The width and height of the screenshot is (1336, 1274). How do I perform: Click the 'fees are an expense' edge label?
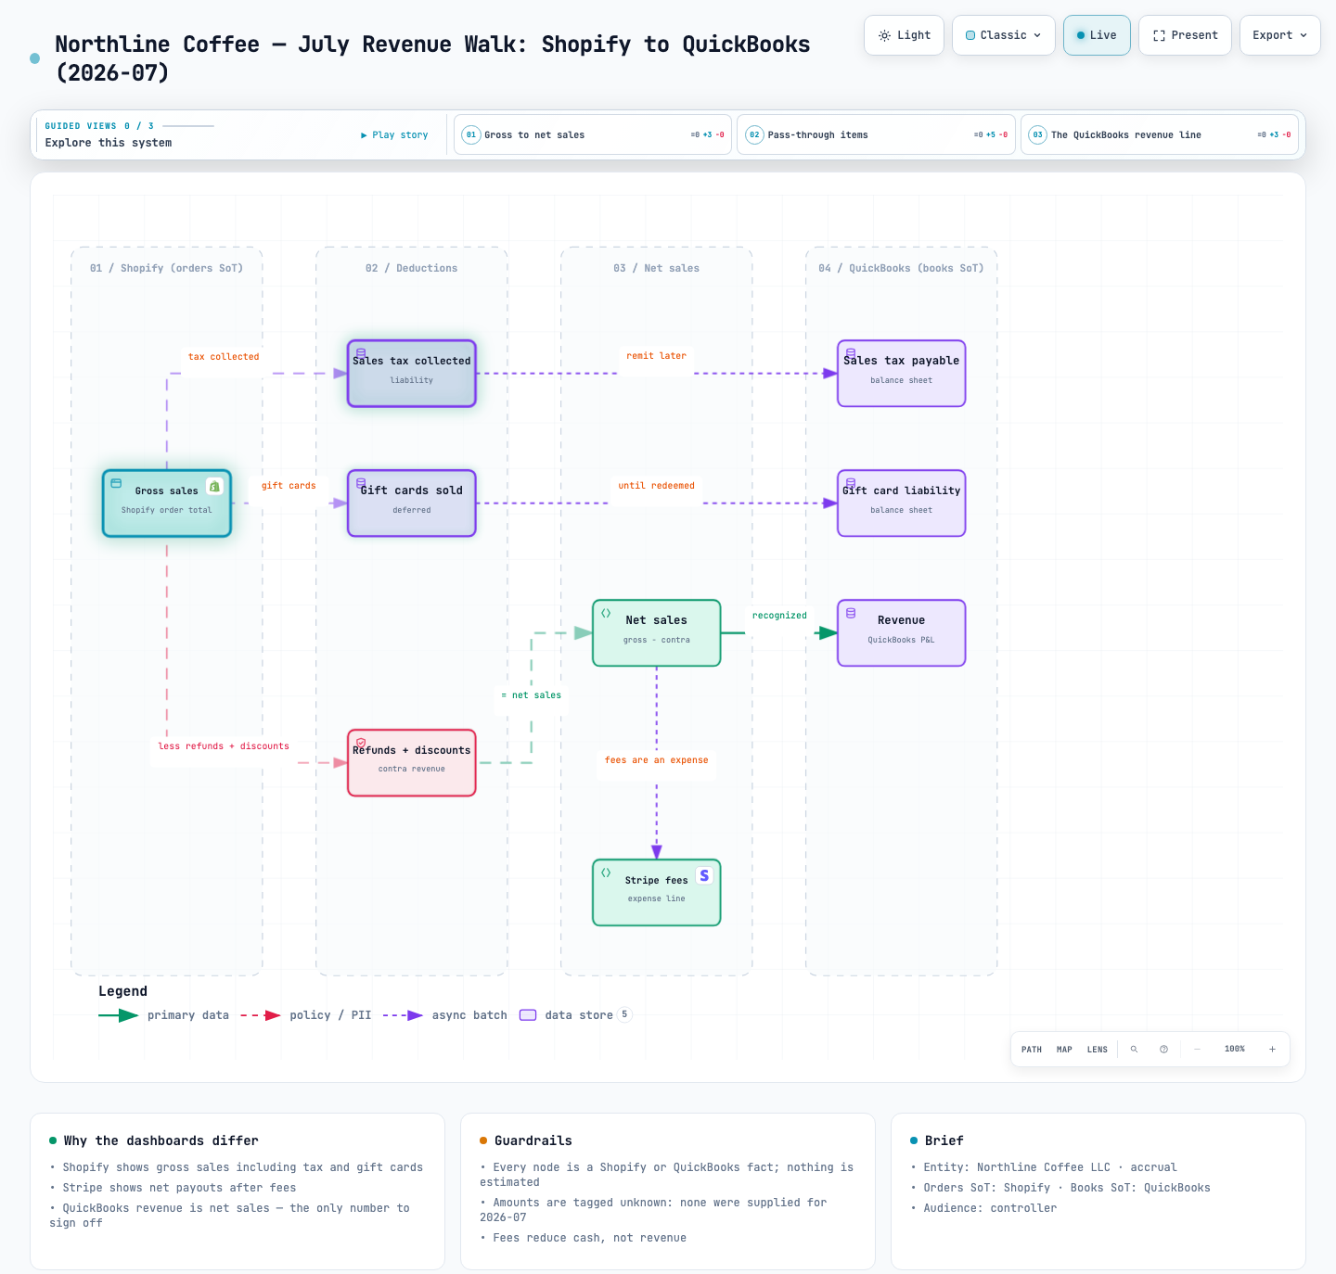coord(657,760)
